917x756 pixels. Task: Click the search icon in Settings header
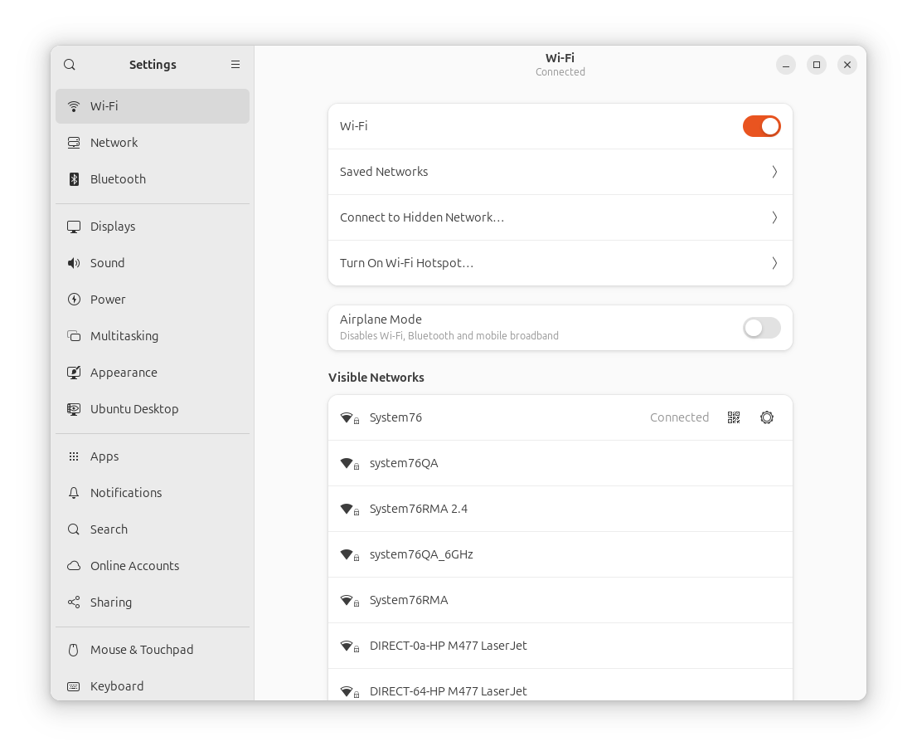click(70, 65)
